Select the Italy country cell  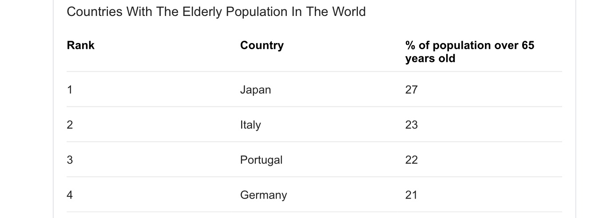250,125
